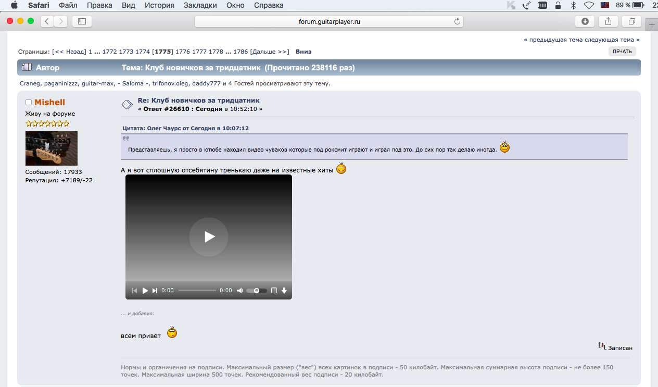
Task: Click the Kaspersky K menu bar icon
Action: tap(511, 5)
